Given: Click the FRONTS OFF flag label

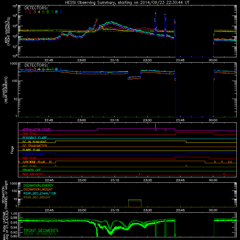Looking at the screenshot, I should click(x=32, y=170).
